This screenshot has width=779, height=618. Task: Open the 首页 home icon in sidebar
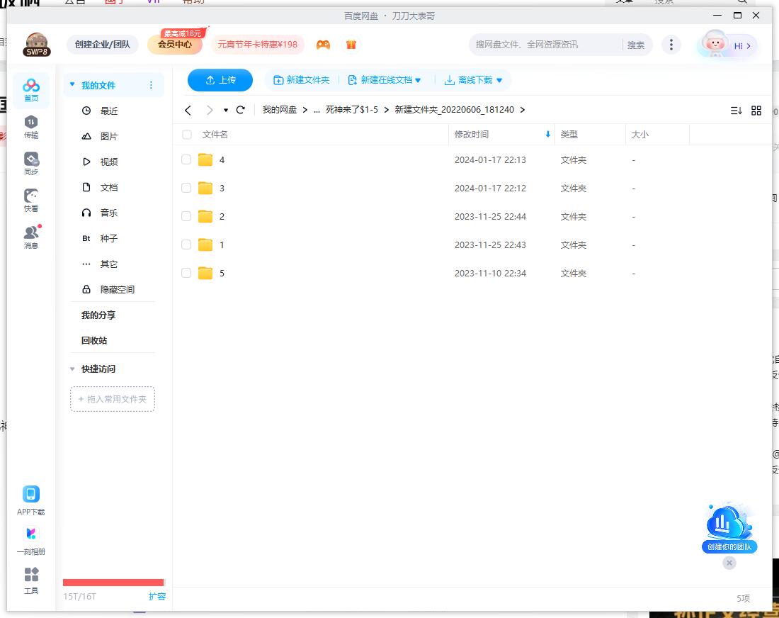click(x=30, y=89)
